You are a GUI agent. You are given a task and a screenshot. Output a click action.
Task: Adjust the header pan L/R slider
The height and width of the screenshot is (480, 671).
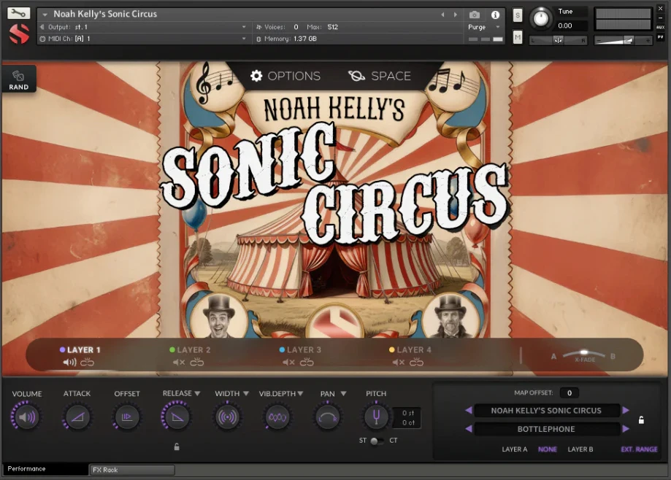tap(558, 40)
